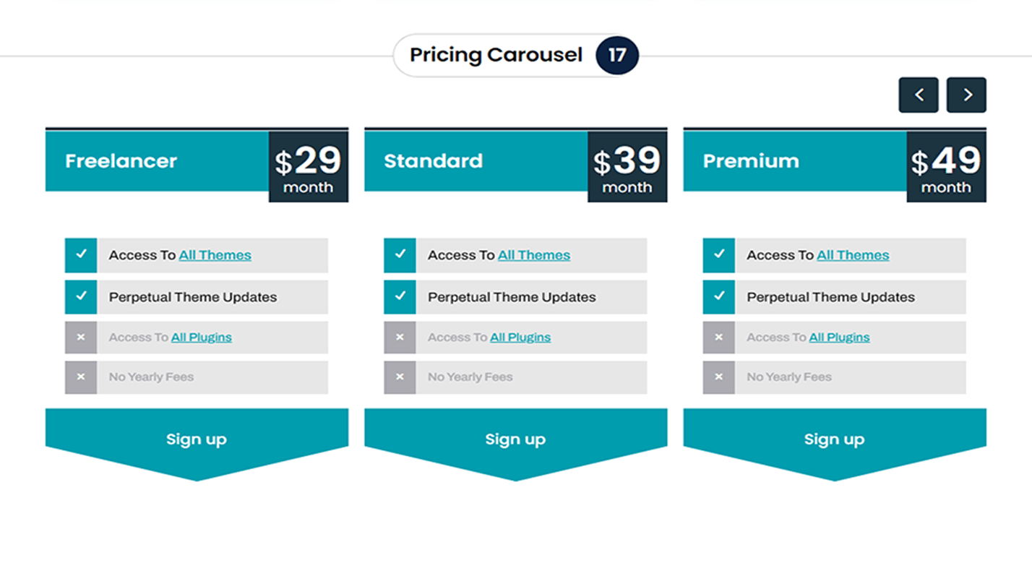The width and height of the screenshot is (1032, 576).
Task: Click Premium's Perpetual Theme Updates checkmark icon
Action: pyautogui.click(x=718, y=297)
